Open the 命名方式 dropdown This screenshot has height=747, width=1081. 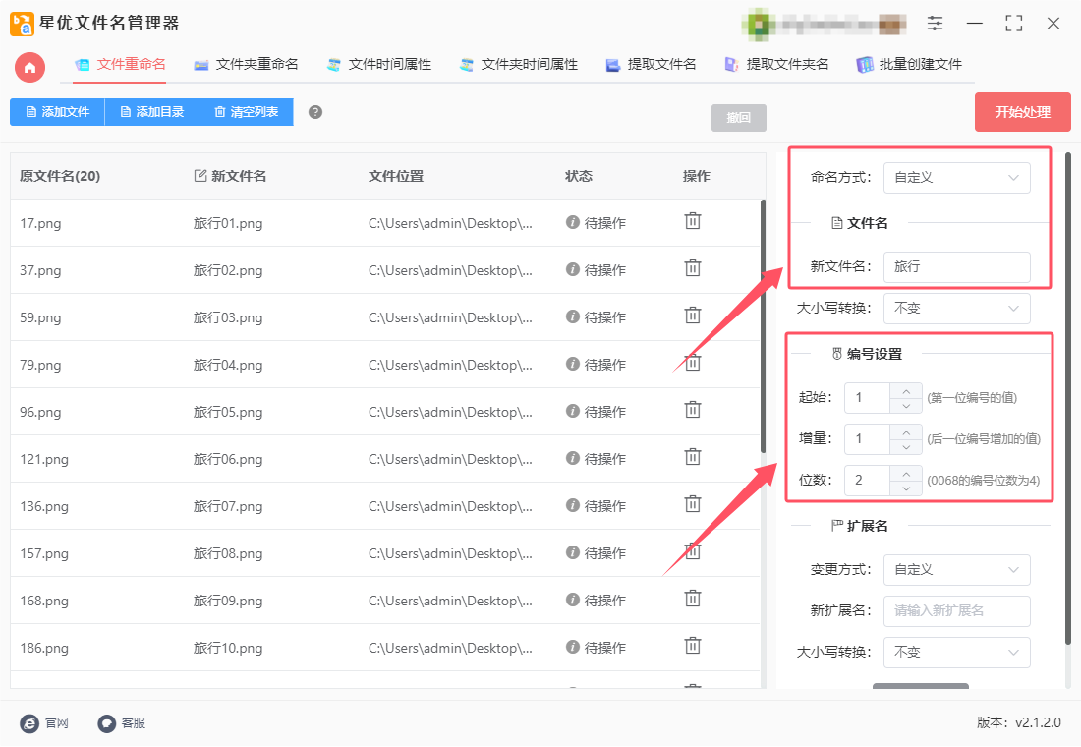pos(957,177)
